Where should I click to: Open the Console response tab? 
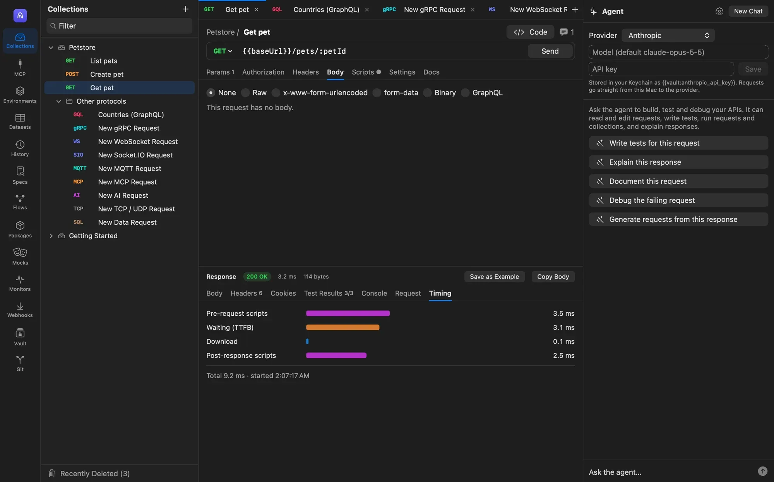point(374,293)
